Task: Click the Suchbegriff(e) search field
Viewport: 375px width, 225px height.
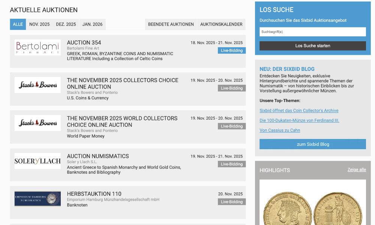Action: [x=312, y=32]
